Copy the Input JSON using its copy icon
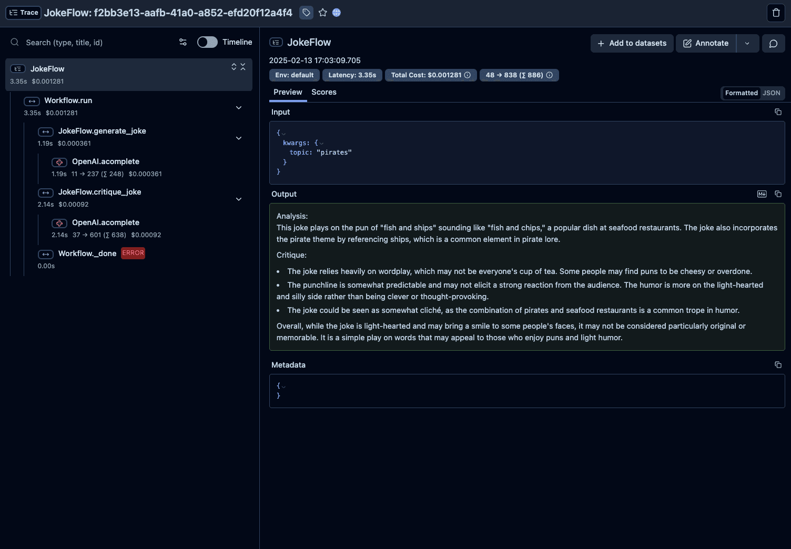The height and width of the screenshot is (549, 791). pos(778,112)
